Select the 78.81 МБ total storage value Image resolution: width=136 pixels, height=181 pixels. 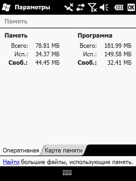pos(48,46)
